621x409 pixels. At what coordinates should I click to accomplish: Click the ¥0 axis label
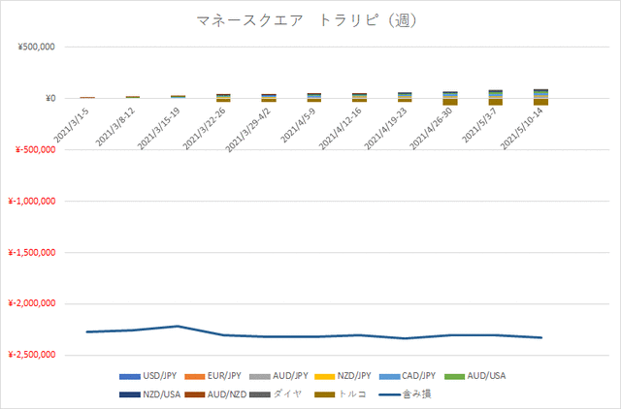pos(50,99)
